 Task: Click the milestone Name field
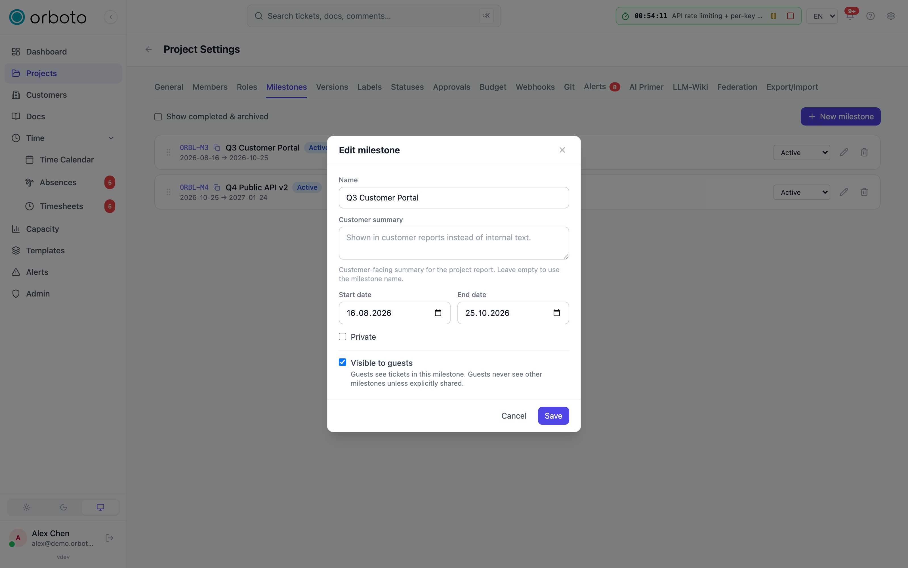click(454, 198)
